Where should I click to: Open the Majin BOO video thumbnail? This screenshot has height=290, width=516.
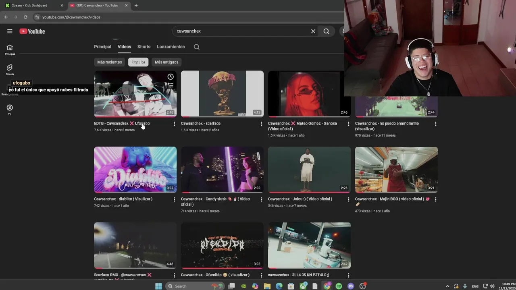(396, 170)
